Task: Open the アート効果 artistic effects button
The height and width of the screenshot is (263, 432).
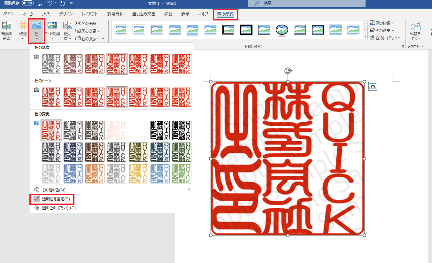Action: click(52, 31)
